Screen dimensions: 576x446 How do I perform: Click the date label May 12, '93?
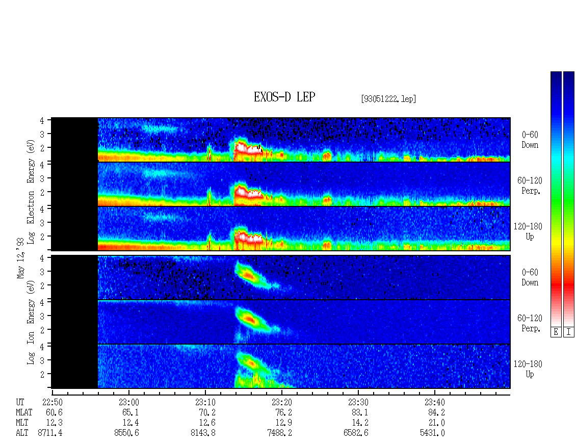click(20, 258)
